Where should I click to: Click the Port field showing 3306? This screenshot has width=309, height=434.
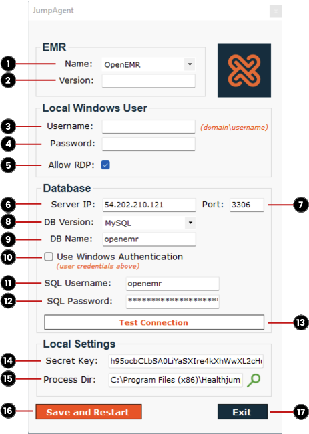coord(246,205)
